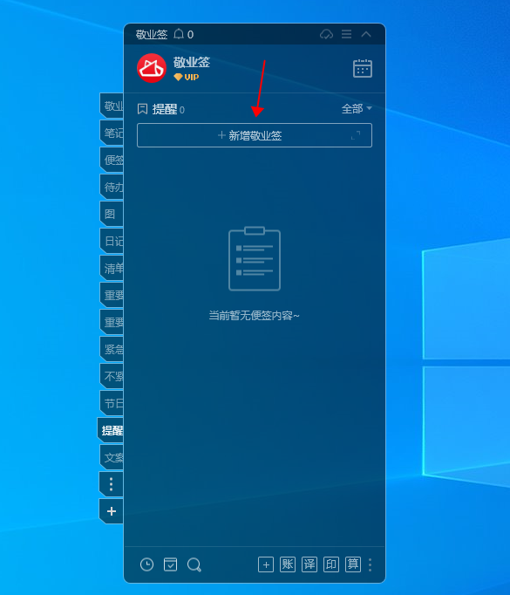
Task: Open the notification bell in title bar
Action: coord(179,35)
